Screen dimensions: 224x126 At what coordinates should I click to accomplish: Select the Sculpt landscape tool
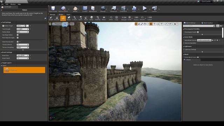click(51, 18)
